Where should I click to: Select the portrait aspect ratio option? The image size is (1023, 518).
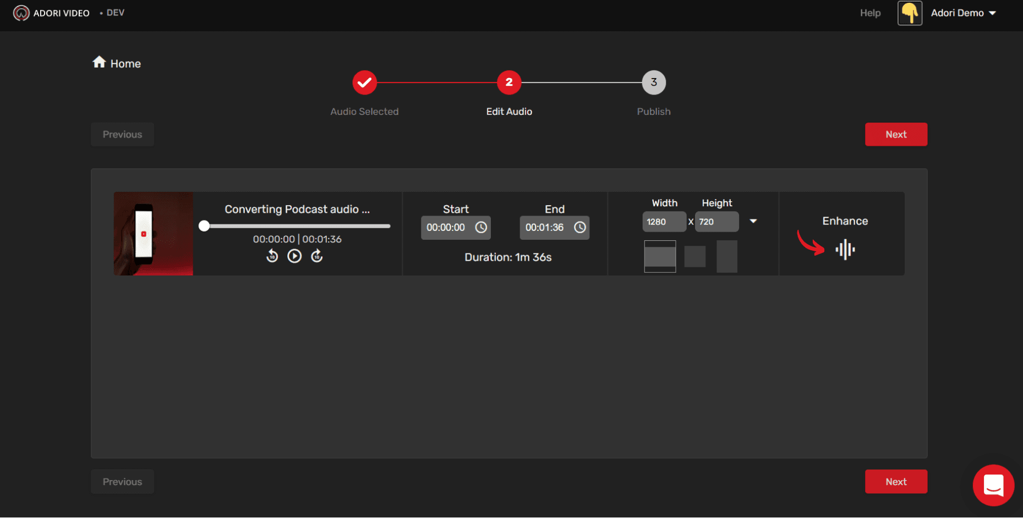click(x=727, y=256)
